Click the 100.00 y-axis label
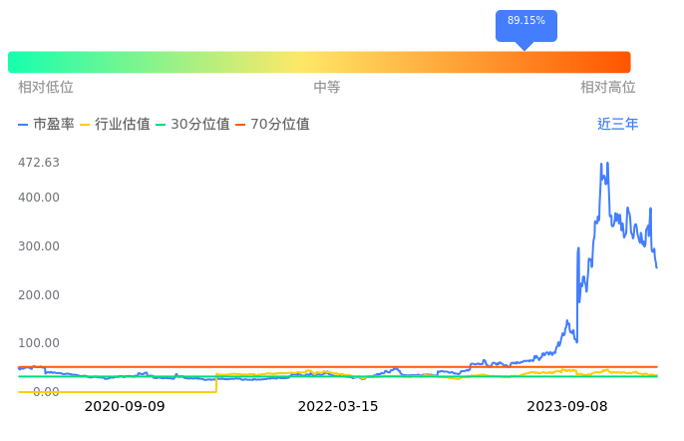This screenshot has width=684, height=441. click(39, 343)
